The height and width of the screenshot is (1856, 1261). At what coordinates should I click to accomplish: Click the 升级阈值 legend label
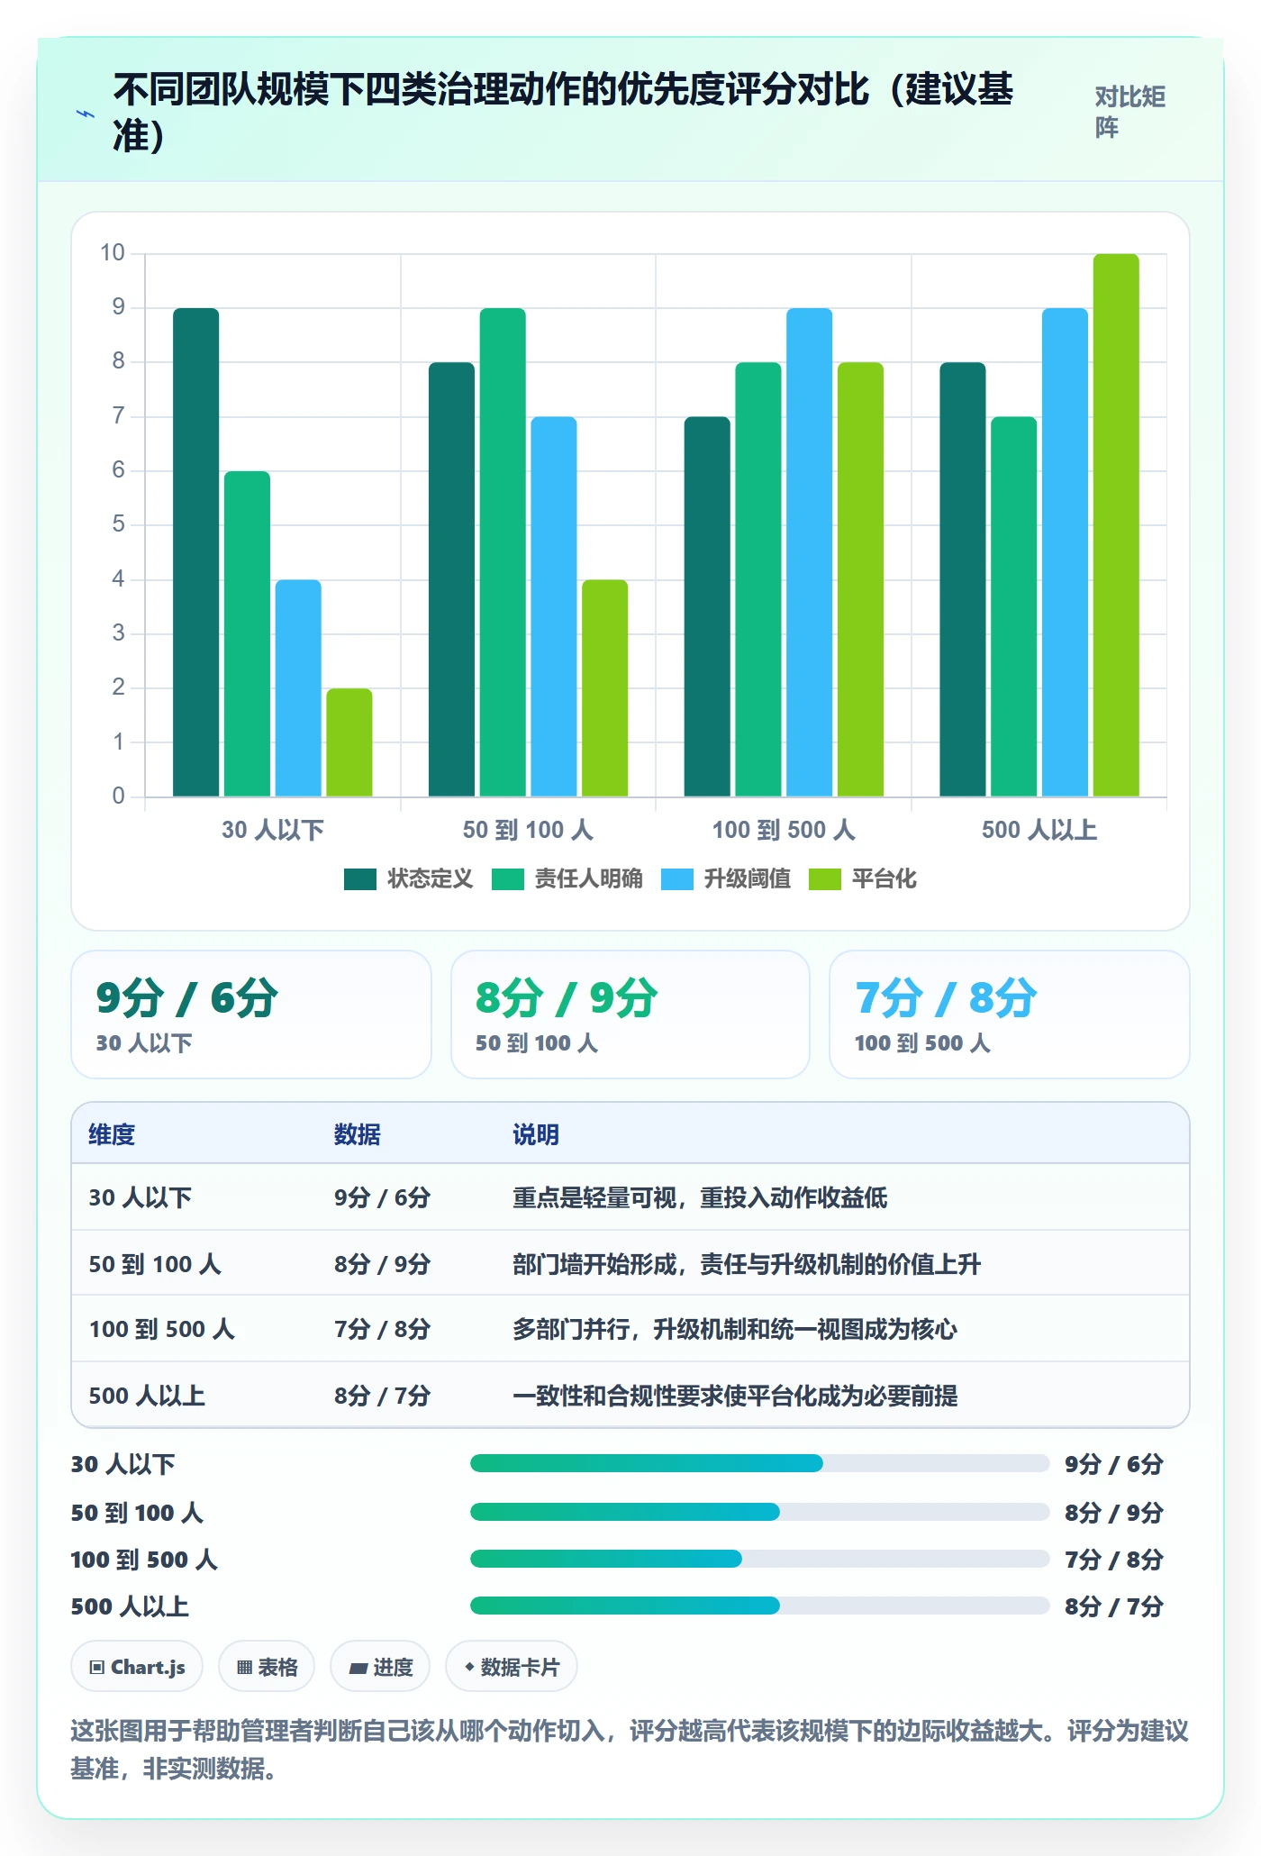[x=748, y=879]
